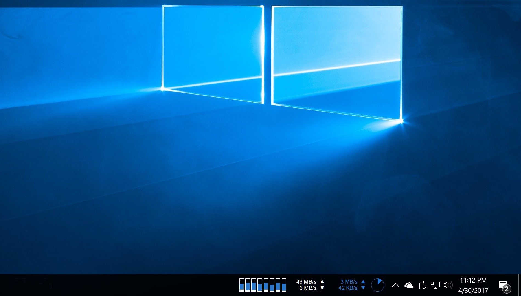Click the Safely Remove Hardware USB icon
Viewport: 521px width, 296px height.
tap(422, 285)
